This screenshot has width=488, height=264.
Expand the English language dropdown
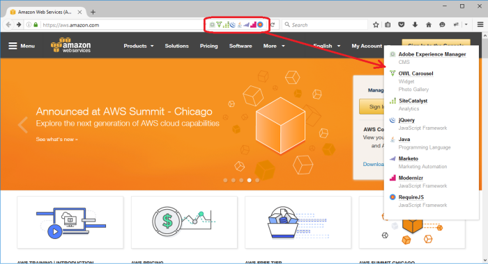point(326,46)
